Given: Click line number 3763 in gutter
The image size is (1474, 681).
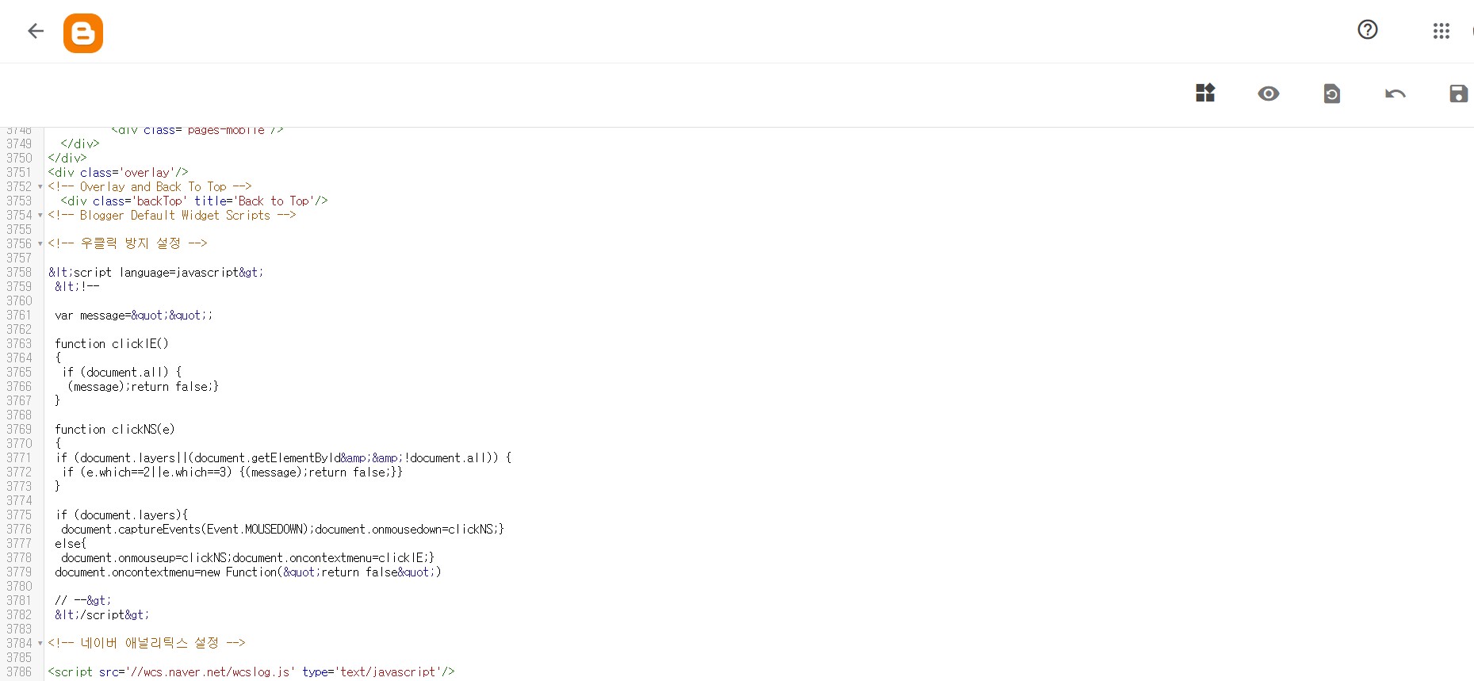Looking at the screenshot, I should coord(19,344).
